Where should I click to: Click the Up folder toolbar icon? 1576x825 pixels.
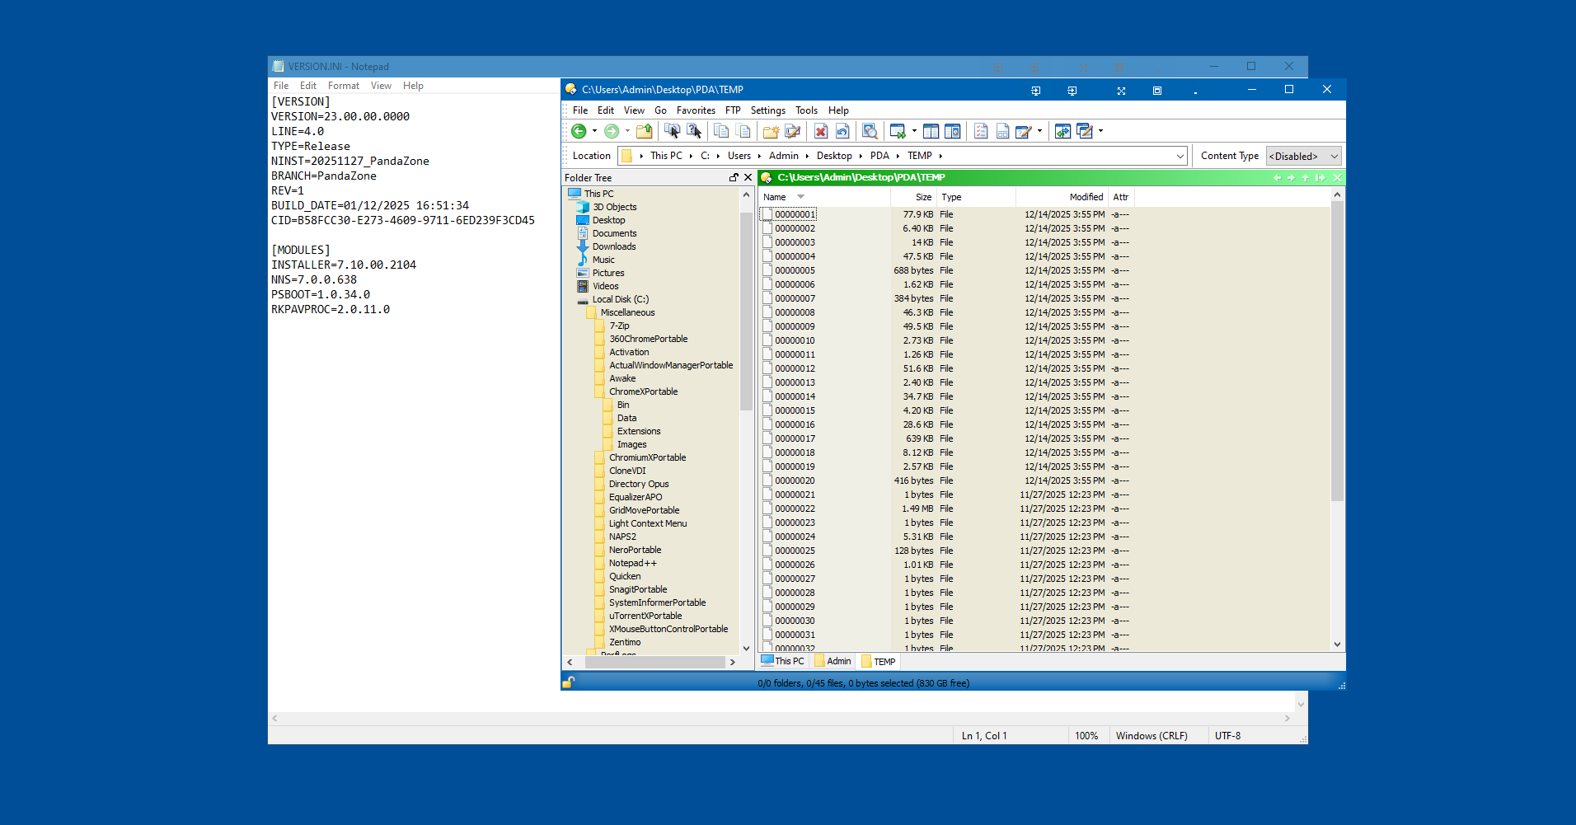(645, 131)
